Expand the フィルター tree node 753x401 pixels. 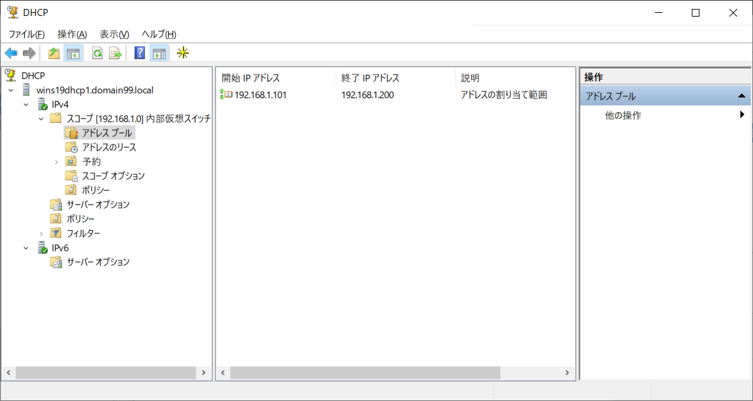[x=41, y=234]
